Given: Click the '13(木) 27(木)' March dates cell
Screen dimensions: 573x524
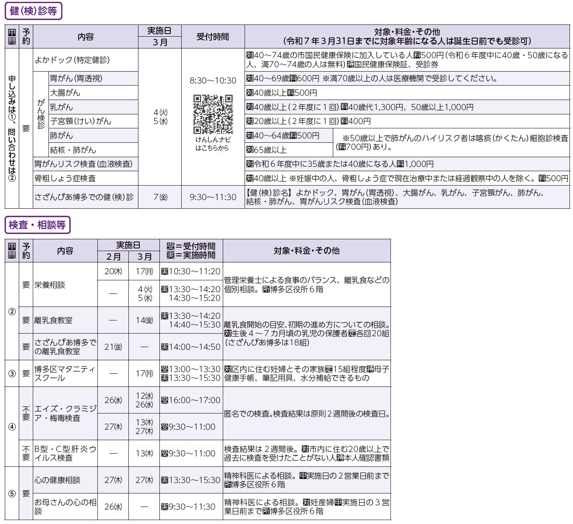Looking at the screenshot, I should pyautogui.click(x=145, y=427).
